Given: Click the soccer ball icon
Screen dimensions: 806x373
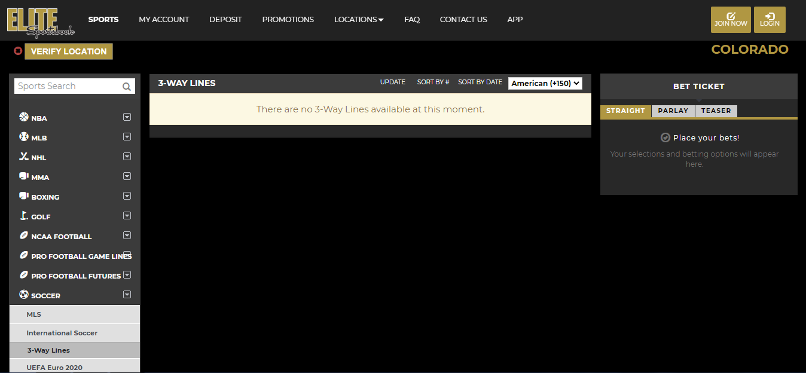Looking at the screenshot, I should click(x=24, y=295).
